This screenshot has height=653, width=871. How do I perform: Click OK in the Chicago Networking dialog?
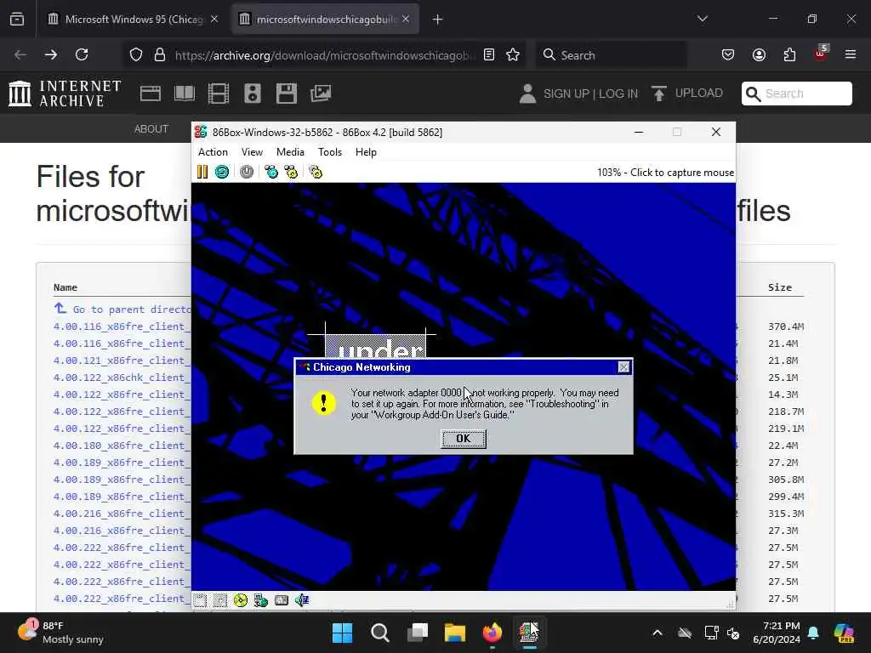click(464, 439)
